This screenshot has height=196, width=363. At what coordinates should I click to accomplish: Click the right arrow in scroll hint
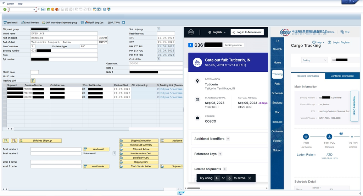click(x=229, y=178)
